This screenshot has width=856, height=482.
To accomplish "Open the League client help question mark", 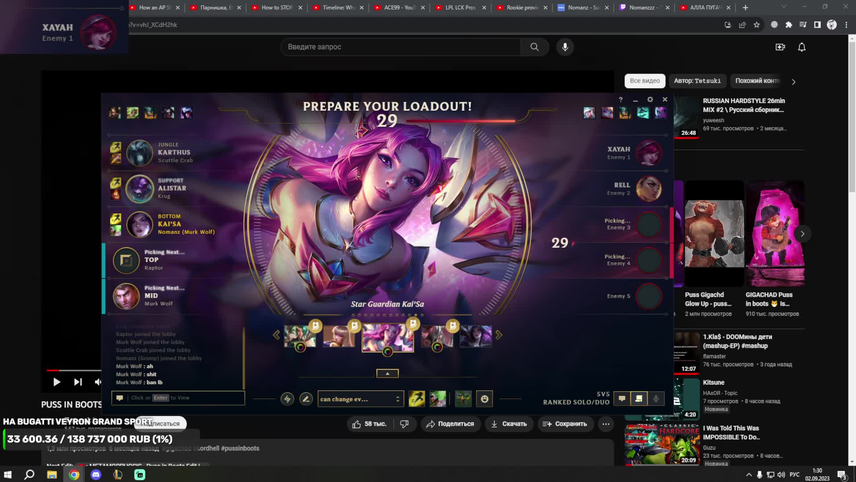I will coord(621,100).
